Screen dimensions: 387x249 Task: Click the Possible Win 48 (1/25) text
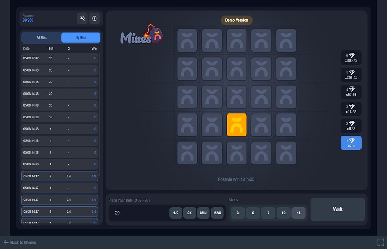237,179
